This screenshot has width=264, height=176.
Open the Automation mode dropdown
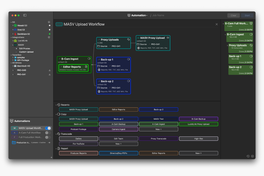click(138, 15)
